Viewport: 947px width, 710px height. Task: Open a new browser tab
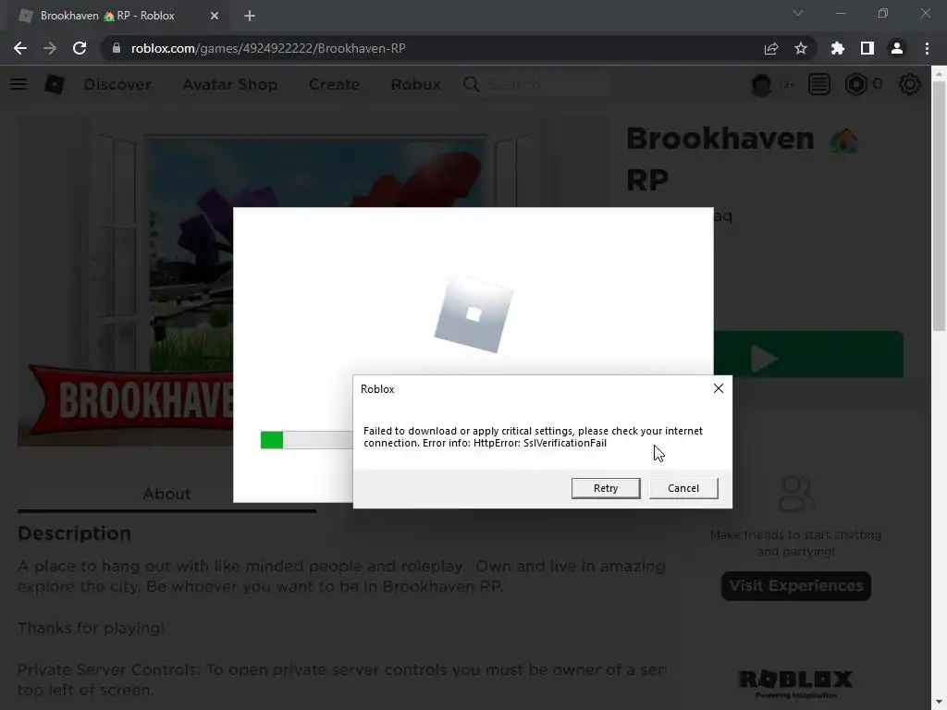tap(250, 16)
